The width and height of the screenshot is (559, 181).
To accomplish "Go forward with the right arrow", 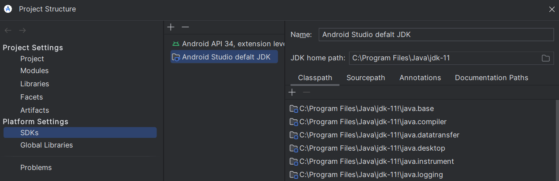I will (22, 30).
